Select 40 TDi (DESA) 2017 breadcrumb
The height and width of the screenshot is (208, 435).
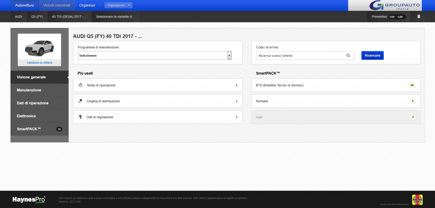coord(69,17)
